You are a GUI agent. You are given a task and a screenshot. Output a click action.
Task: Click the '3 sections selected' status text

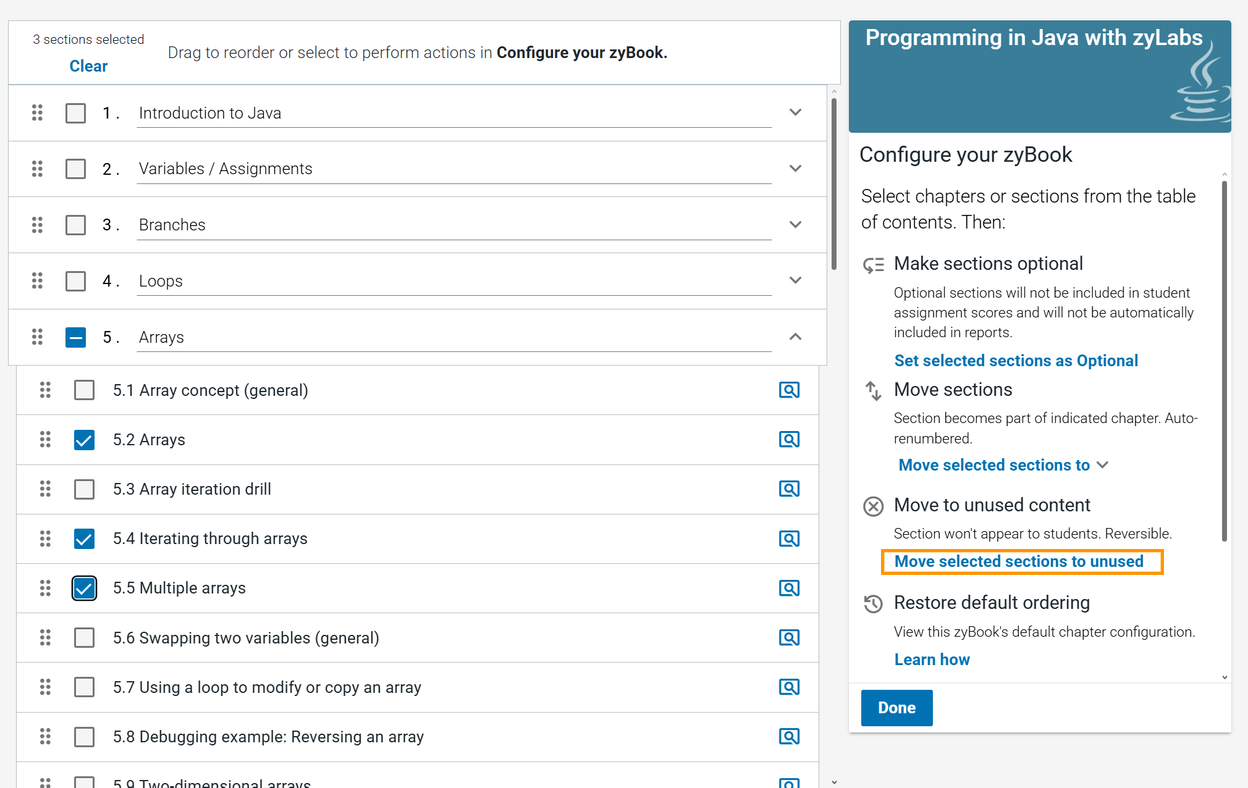[88, 40]
